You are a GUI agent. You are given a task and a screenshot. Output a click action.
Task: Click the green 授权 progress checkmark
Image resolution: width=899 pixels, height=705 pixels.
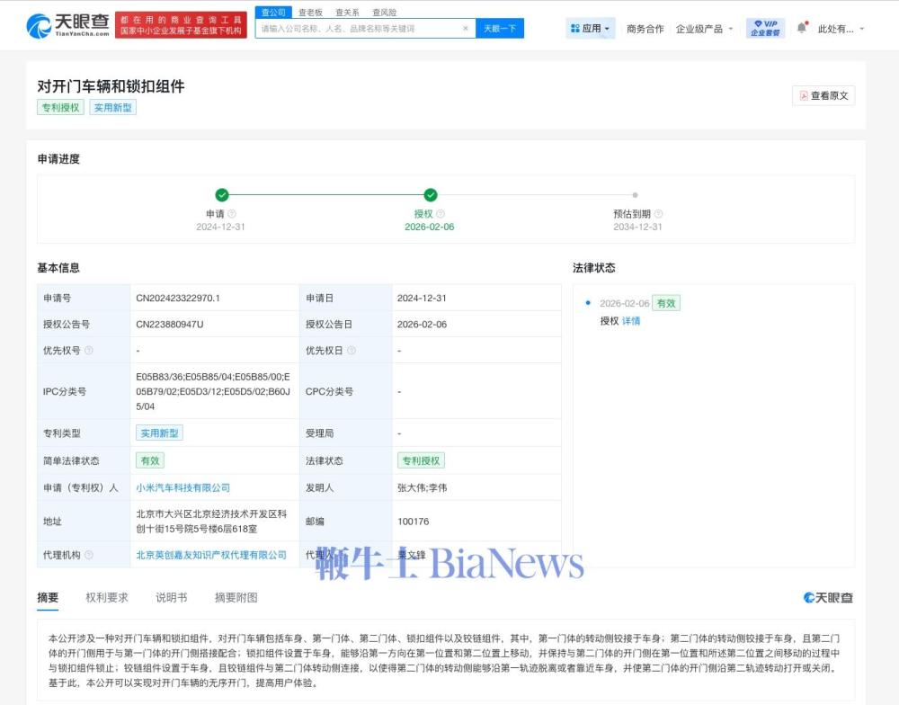[430, 195]
